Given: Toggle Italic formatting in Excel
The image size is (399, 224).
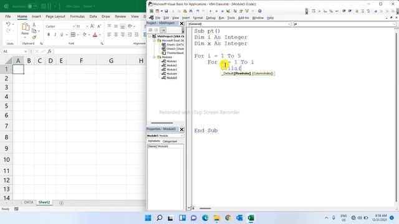Looking at the screenshot, I should [x=55, y=35].
